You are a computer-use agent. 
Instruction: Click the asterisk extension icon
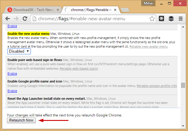coord(161,19)
